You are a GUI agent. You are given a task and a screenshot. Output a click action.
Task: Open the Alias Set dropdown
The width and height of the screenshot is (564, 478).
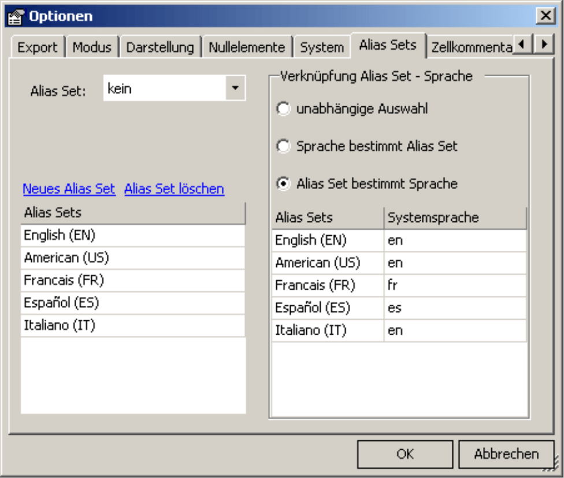click(x=235, y=88)
